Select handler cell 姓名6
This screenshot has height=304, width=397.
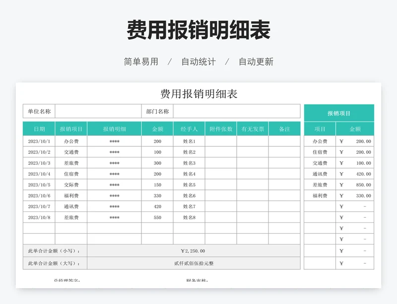pos(189,196)
